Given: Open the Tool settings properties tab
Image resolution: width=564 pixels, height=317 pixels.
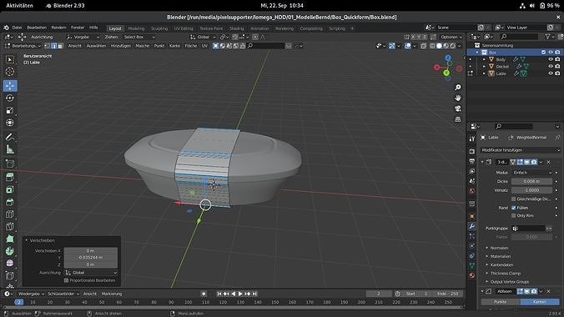Looking at the screenshot, I should (472, 138).
